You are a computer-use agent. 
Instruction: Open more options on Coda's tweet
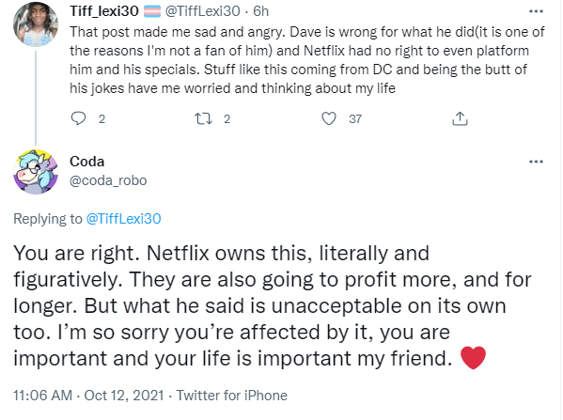pyautogui.click(x=536, y=162)
